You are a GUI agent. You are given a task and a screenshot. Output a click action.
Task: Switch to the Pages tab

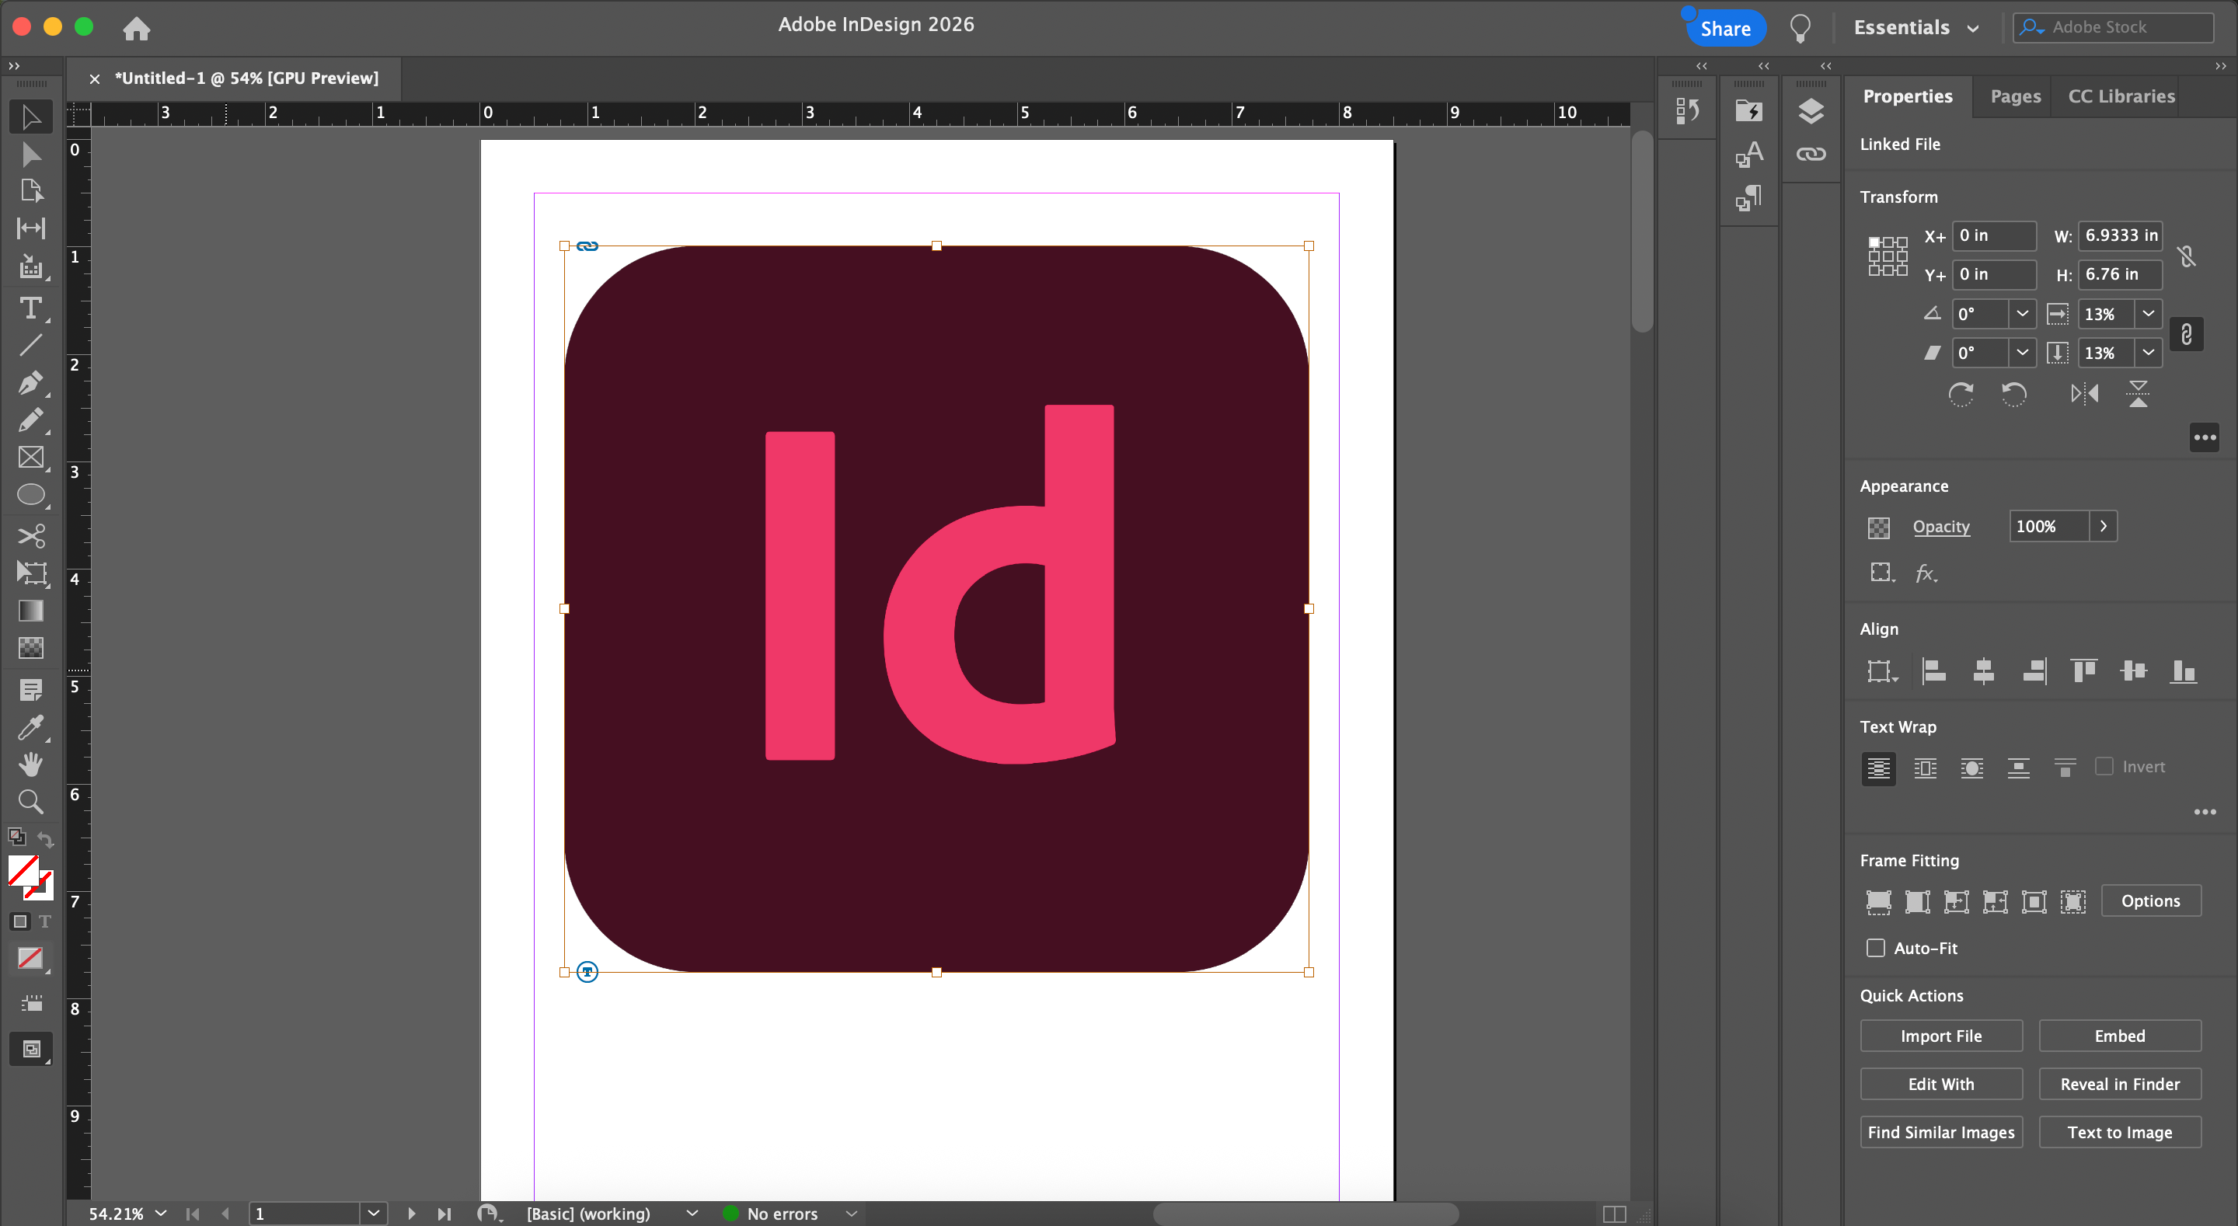point(2015,96)
